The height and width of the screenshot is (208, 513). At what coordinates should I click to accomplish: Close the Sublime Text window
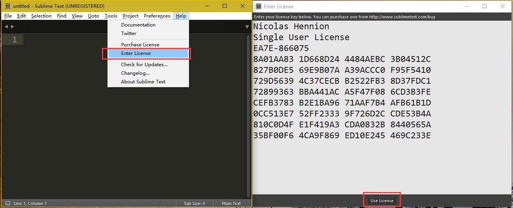point(242,6)
